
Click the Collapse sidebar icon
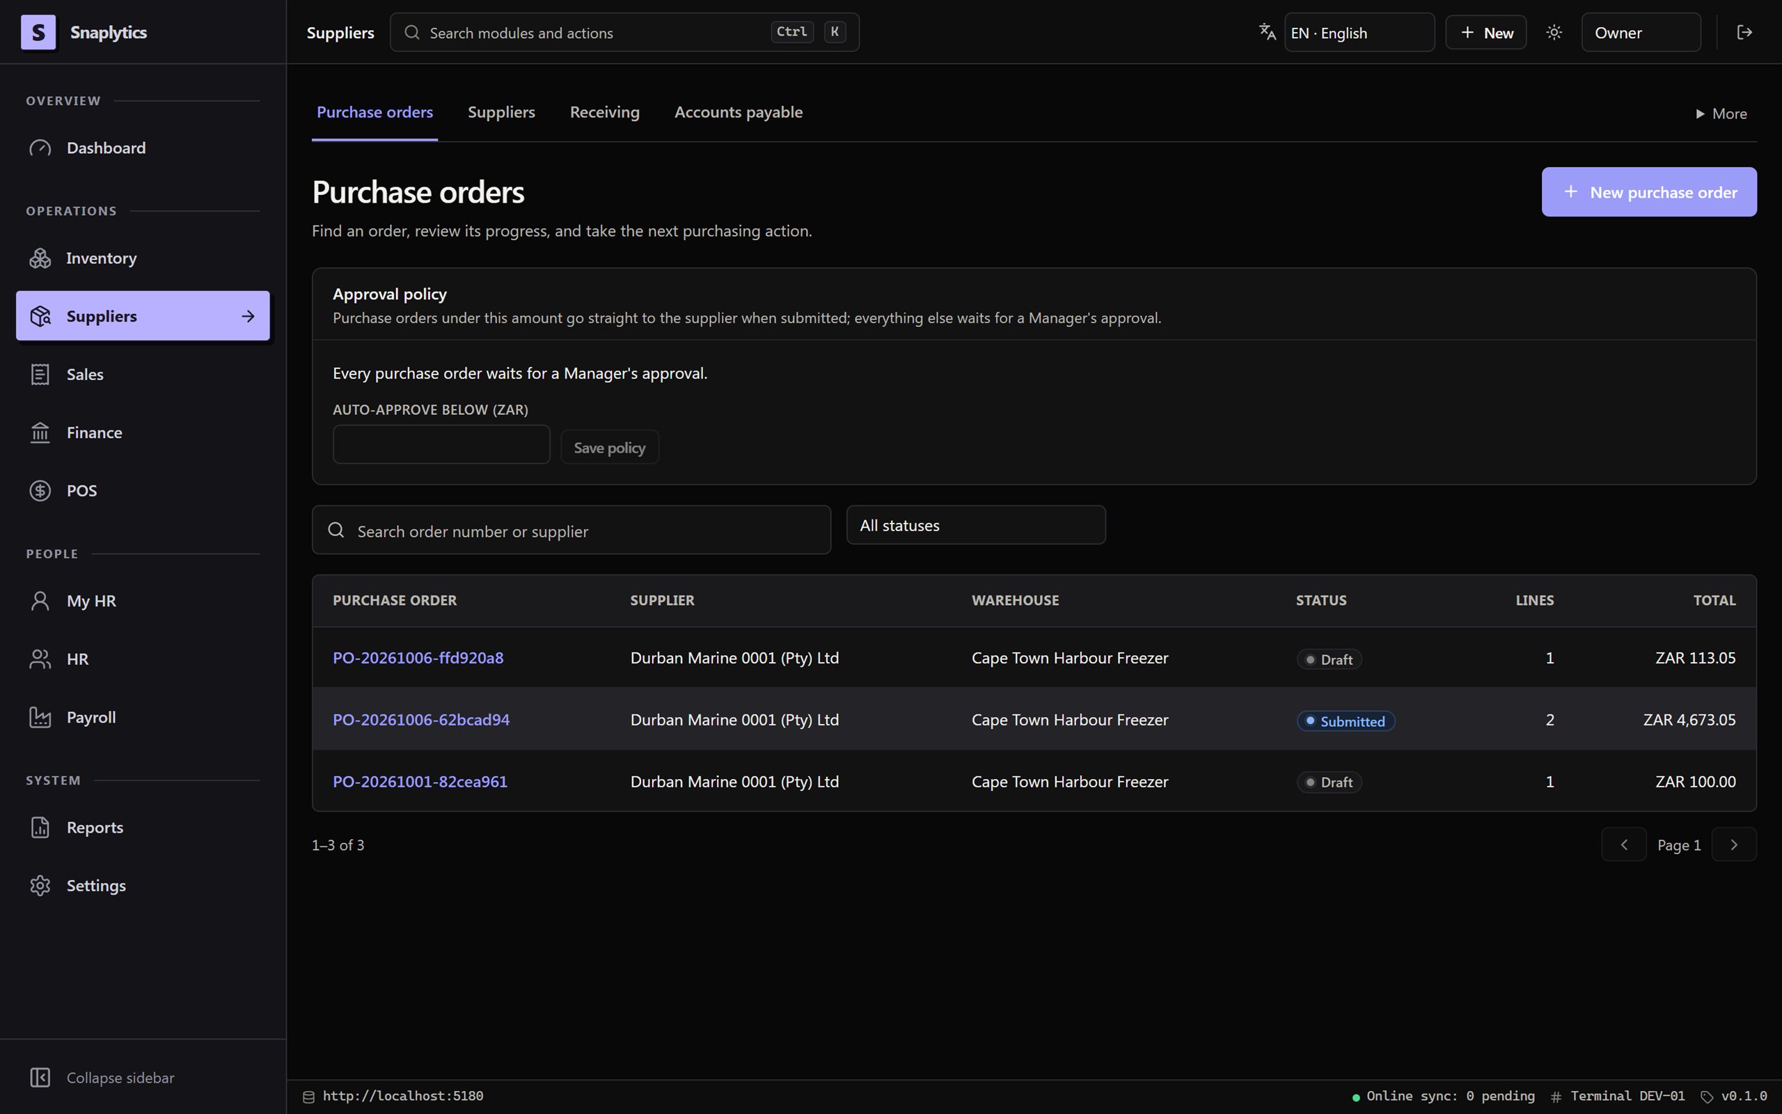coord(40,1077)
